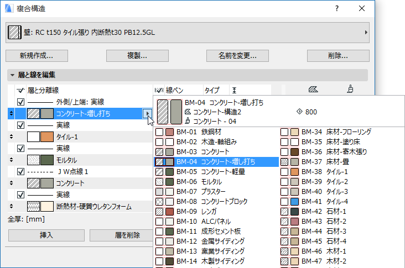Click the 挿入 button
Screen dimensions: 405x268
pos(46,235)
